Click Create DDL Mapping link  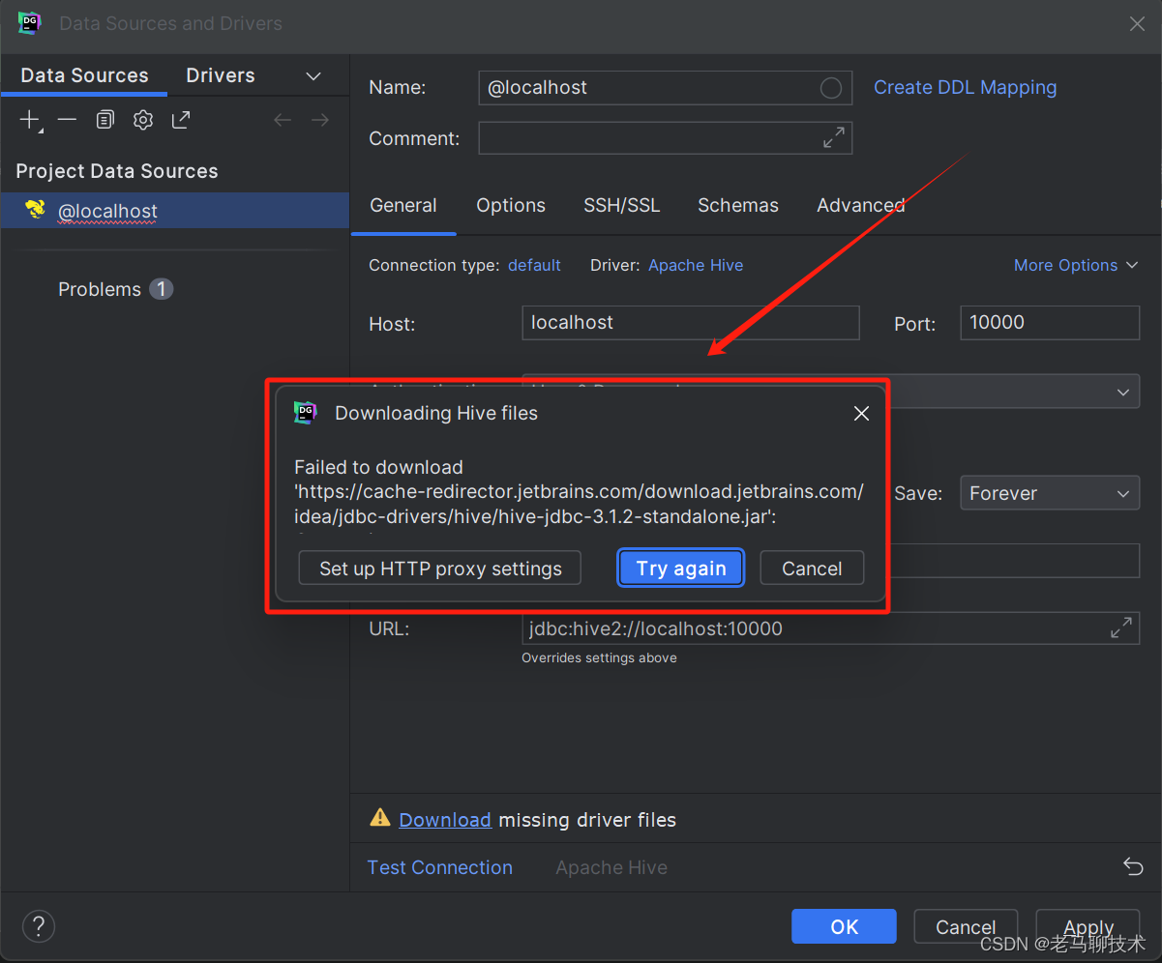click(965, 88)
